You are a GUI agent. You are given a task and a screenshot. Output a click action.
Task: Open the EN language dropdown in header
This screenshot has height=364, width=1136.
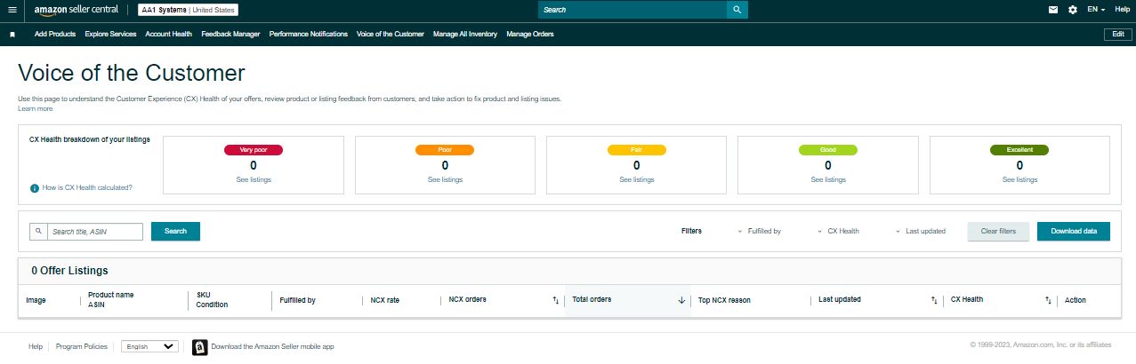(x=1096, y=10)
